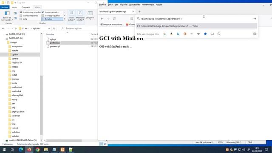Search with DuckDuckGo this time
This screenshot has height=153, width=272.
pyautogui.click(x=185, y=34)
